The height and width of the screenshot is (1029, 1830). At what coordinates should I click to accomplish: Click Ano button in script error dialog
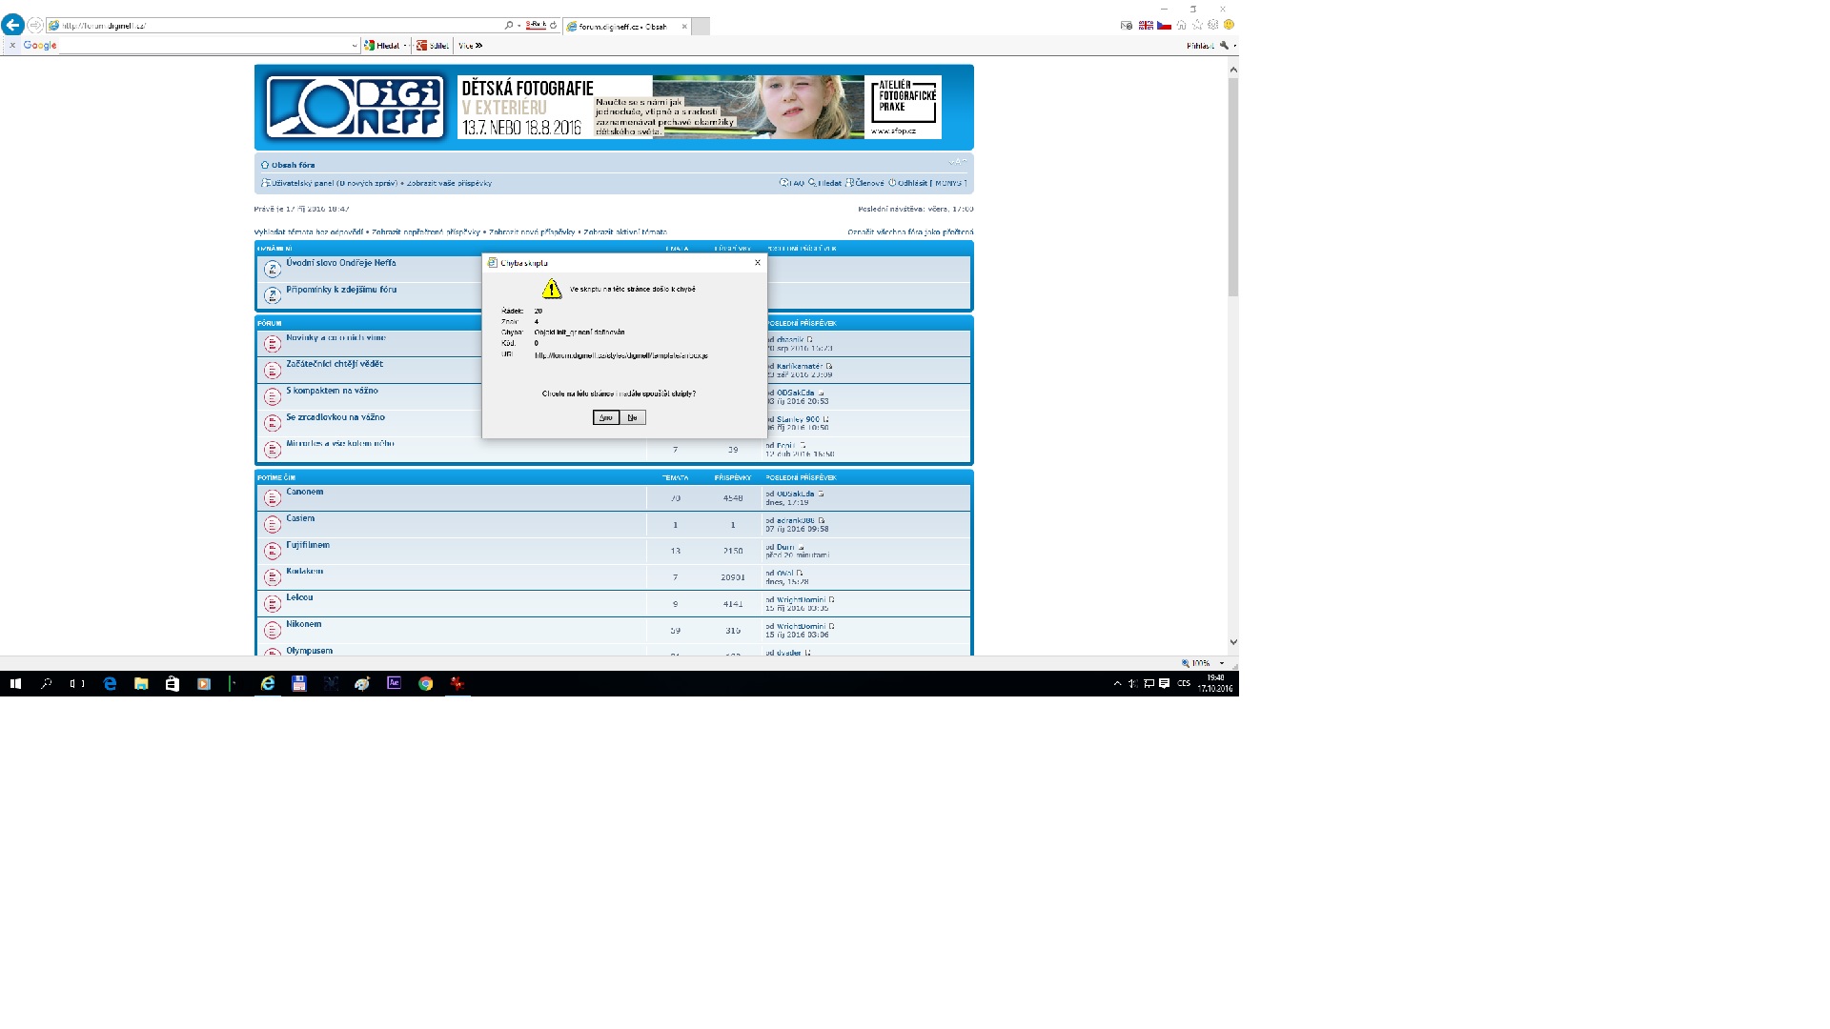[605, 417]
